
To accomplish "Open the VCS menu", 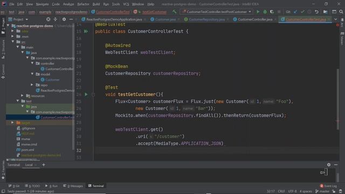I will (x=126, y=4).
